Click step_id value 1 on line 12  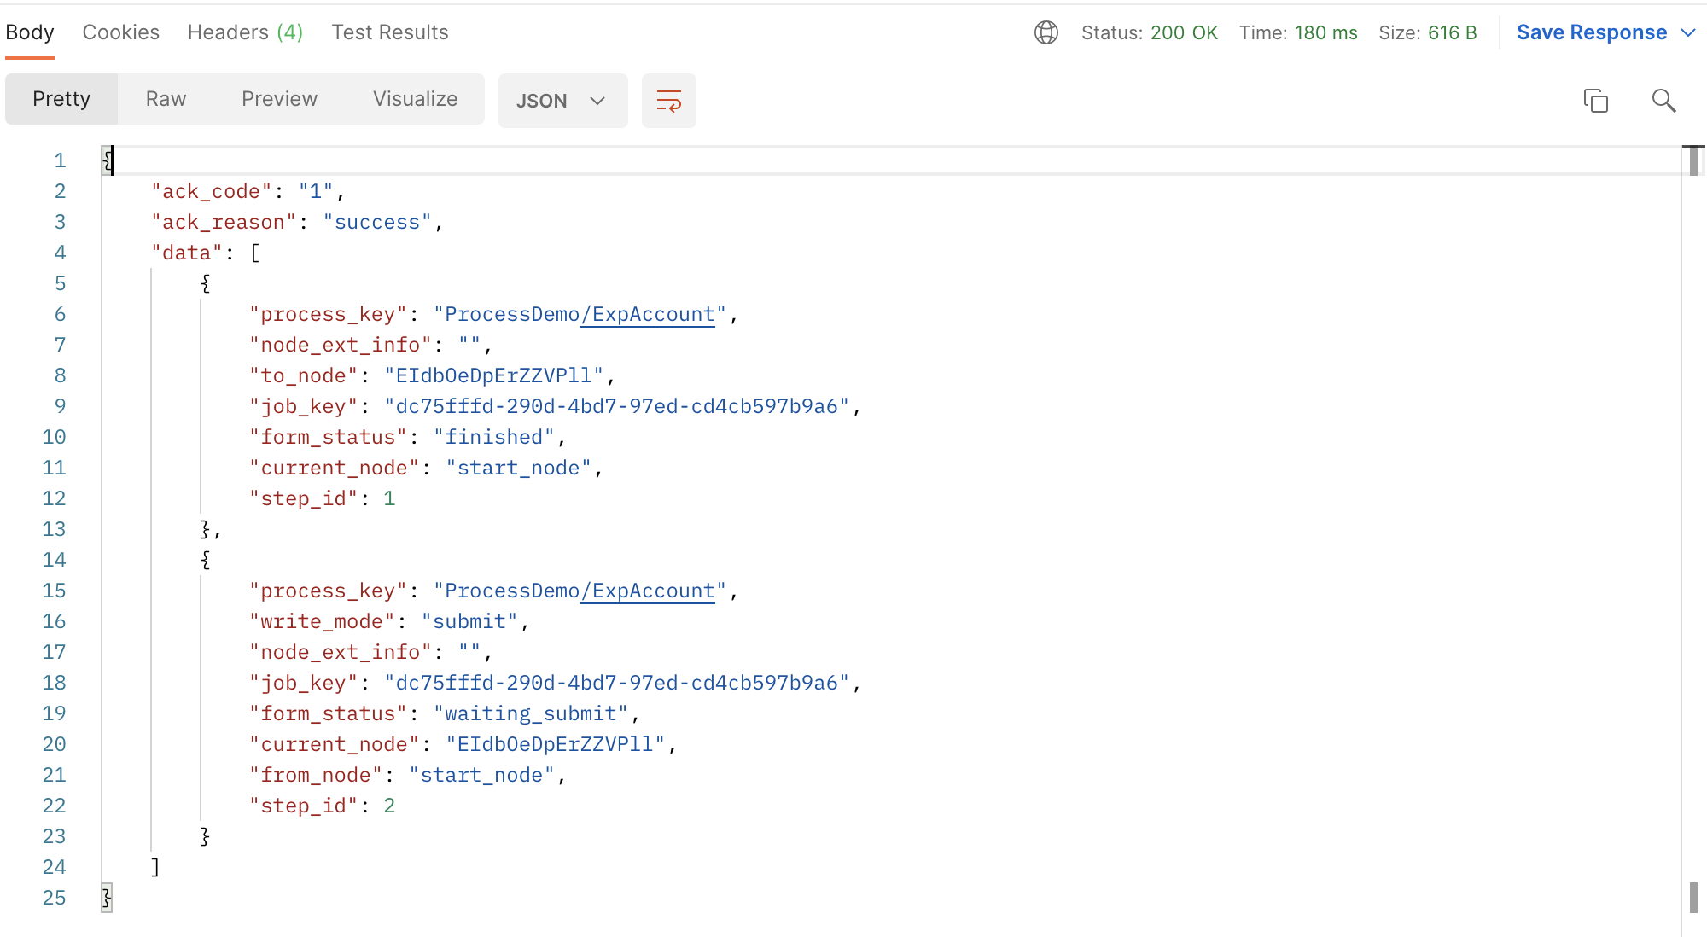(x=389, y=498)
